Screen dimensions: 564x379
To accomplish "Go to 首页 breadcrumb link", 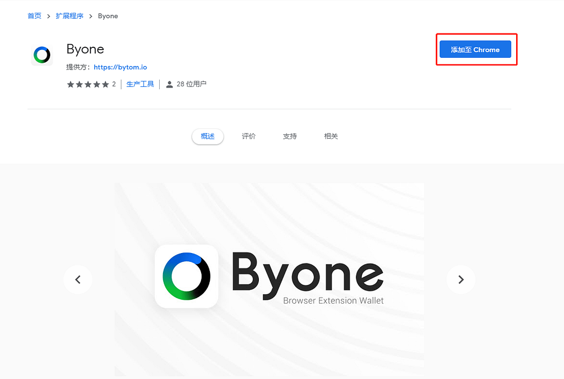I will (35, 16).
